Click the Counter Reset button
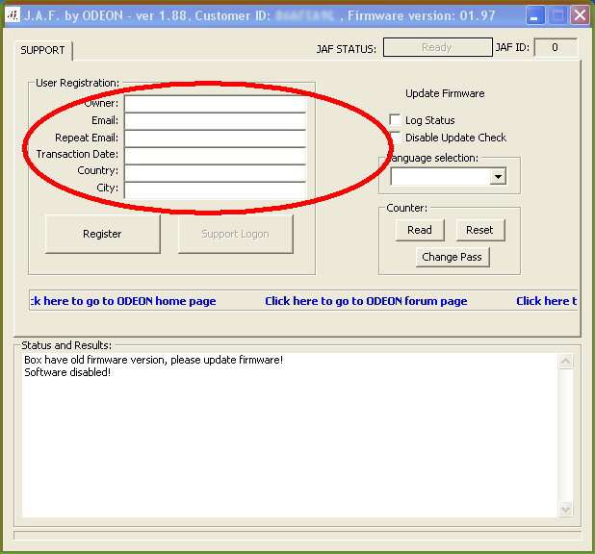The width and height of the screenshot is (595, 554). pos(480,230)
